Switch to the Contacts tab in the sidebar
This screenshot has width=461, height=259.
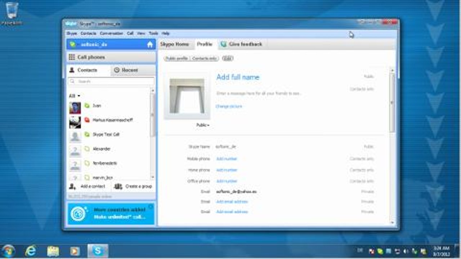click(x=88, y=70)
